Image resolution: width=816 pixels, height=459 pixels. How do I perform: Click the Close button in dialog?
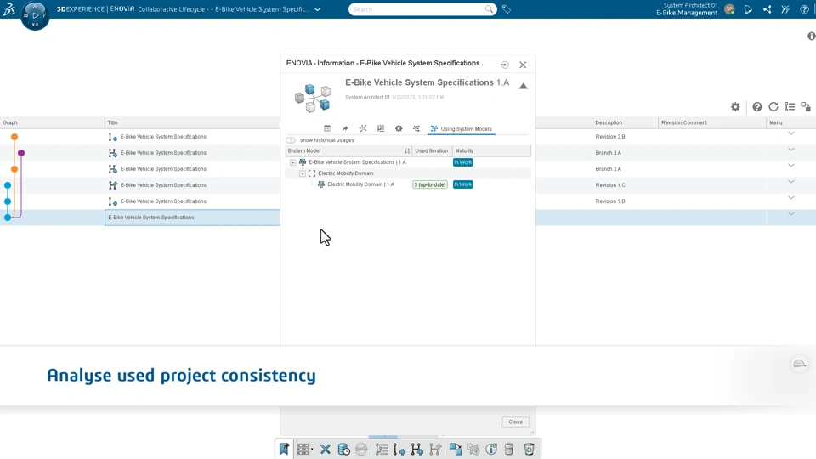tap(515, 422)
